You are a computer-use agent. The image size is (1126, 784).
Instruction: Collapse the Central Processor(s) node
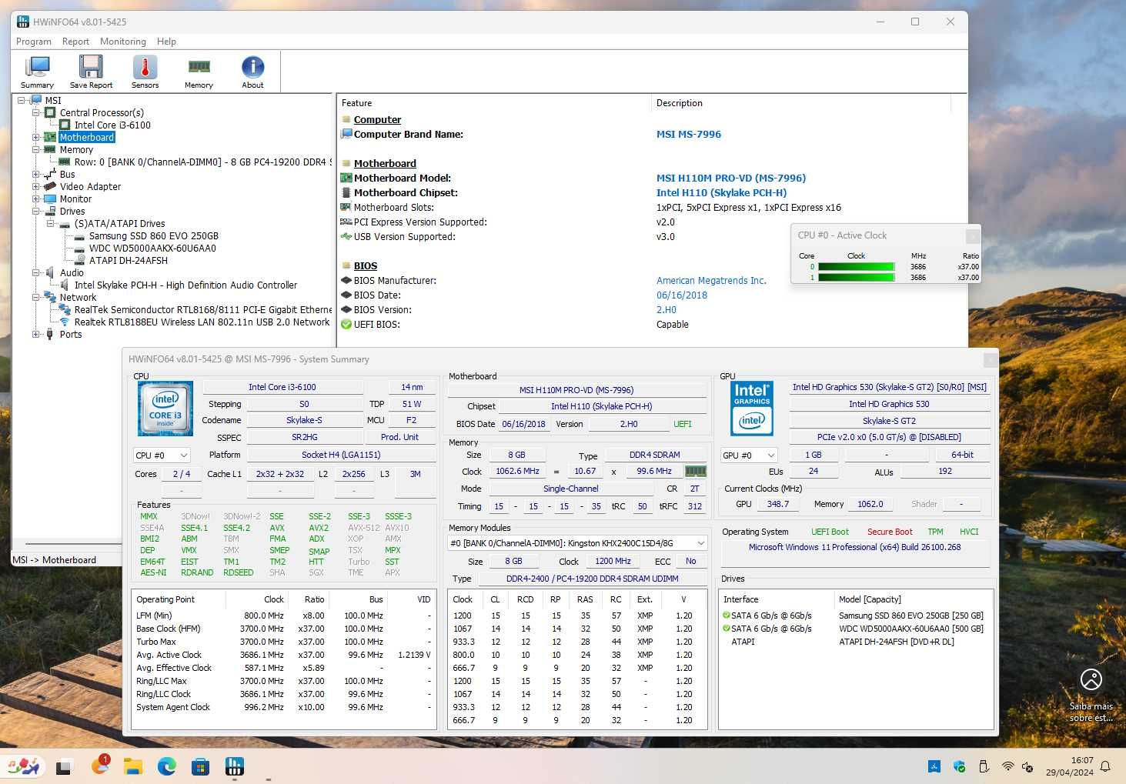[x=35, y=112]
